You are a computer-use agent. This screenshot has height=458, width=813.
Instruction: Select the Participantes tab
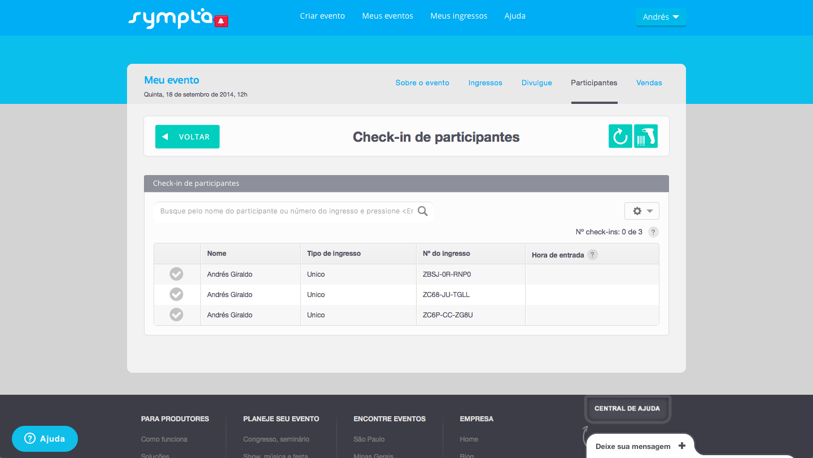(594, 82)
